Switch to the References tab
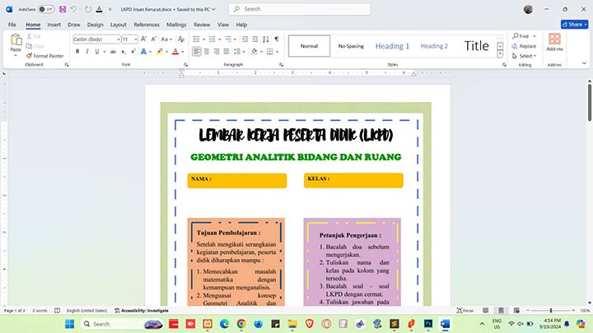This screenshot has width=593, height=333. [147, 25]
